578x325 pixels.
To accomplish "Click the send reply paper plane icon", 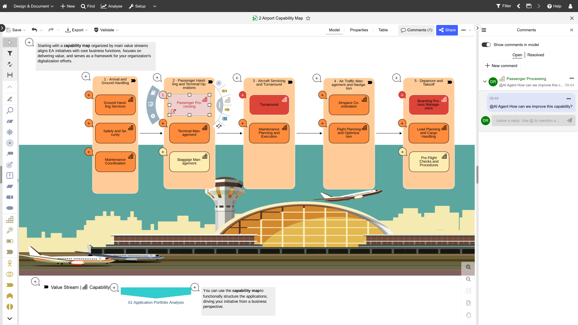I will point(569,120).
